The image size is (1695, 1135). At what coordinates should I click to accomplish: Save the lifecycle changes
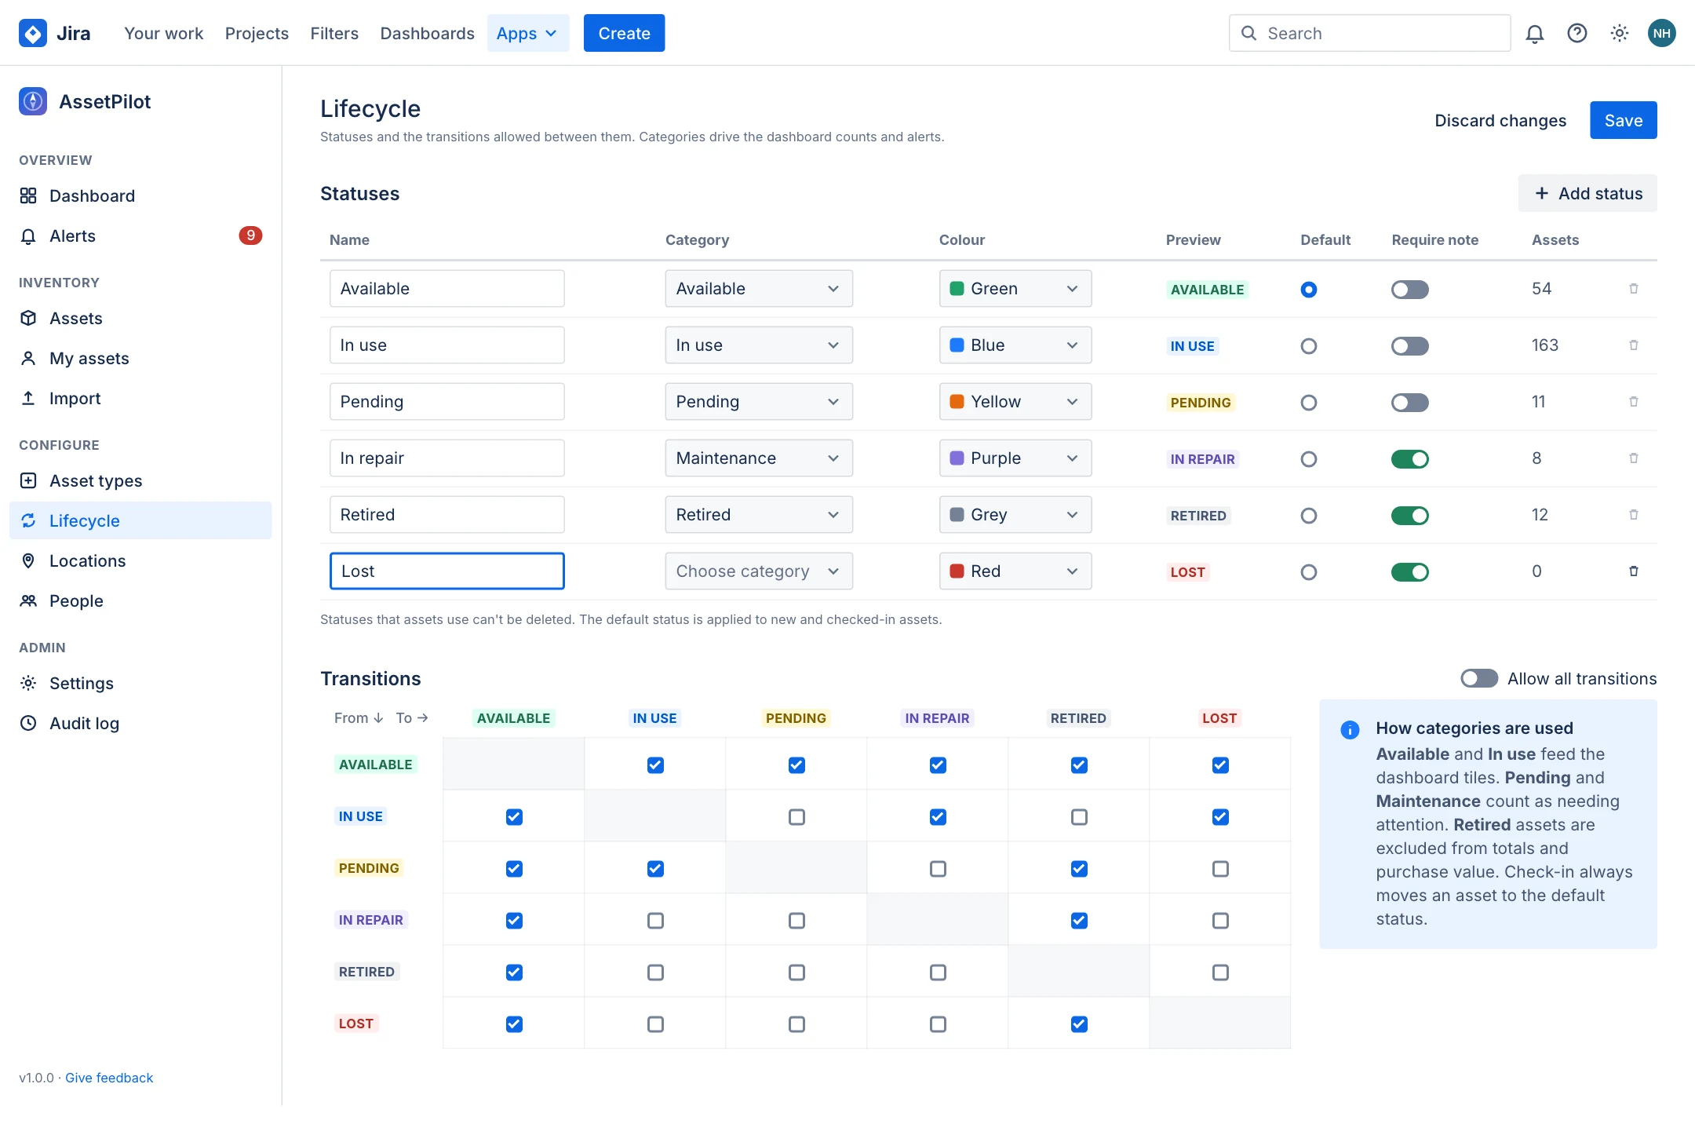point(1624,120)
